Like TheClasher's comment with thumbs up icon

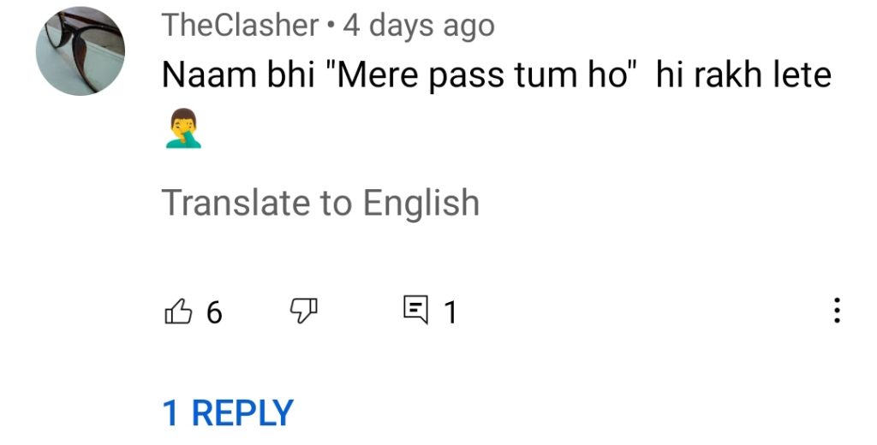click(178, 311)
